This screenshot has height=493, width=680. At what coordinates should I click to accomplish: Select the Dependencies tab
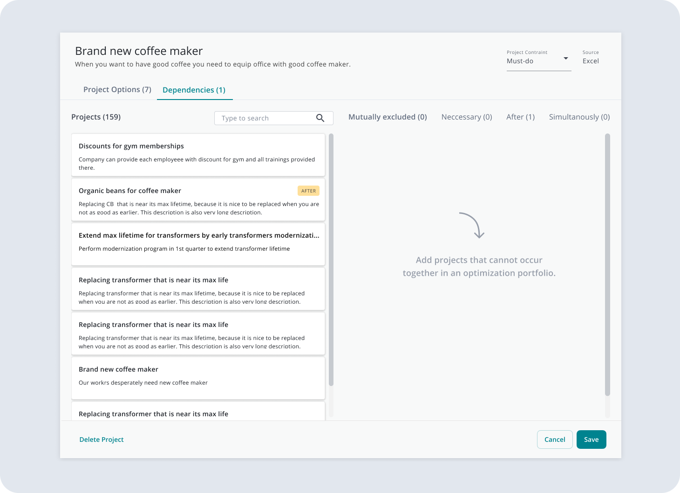tap(194, 90)
